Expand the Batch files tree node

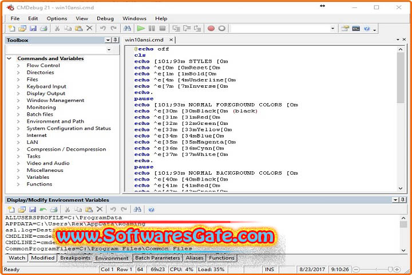[x=18, y=114]
